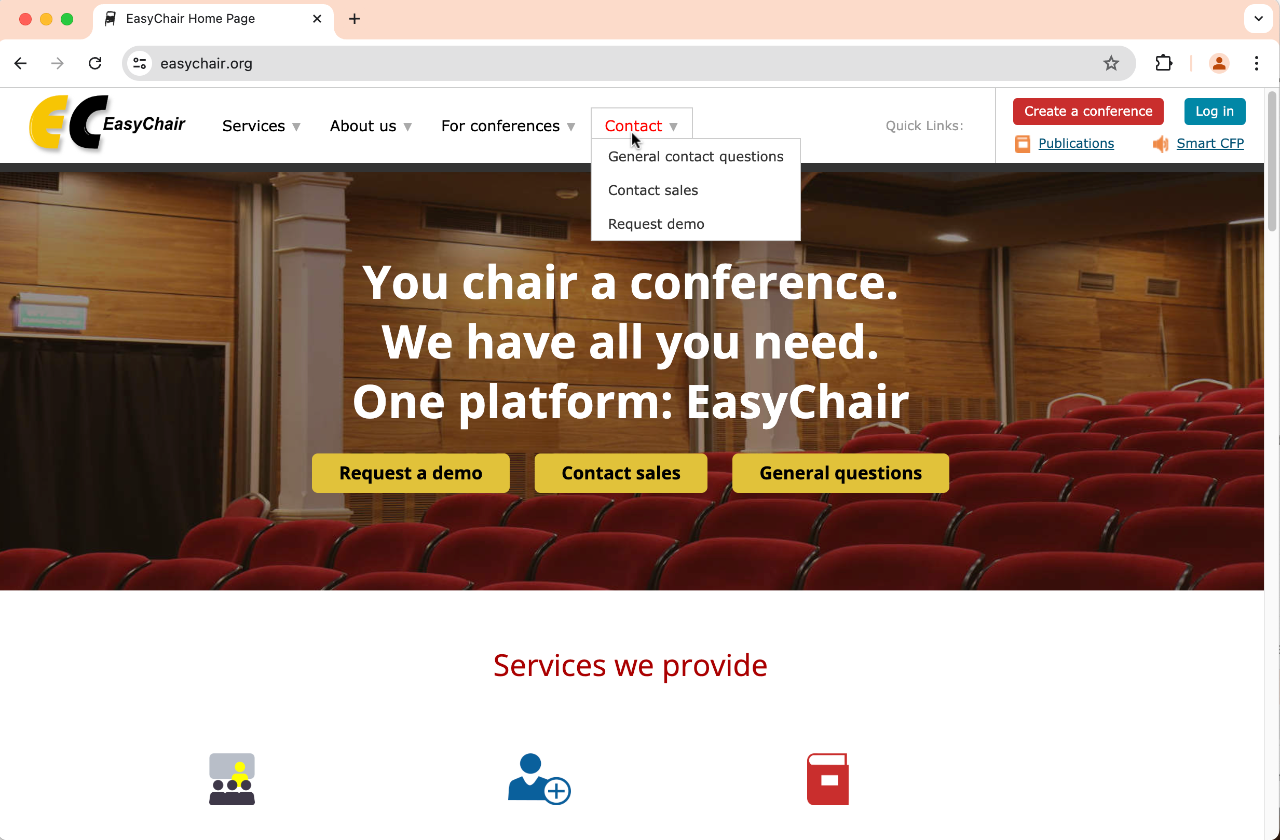View site information icon in address bar
The width and height of the screenshot is (1280, 840).
(x=140, y=63)
